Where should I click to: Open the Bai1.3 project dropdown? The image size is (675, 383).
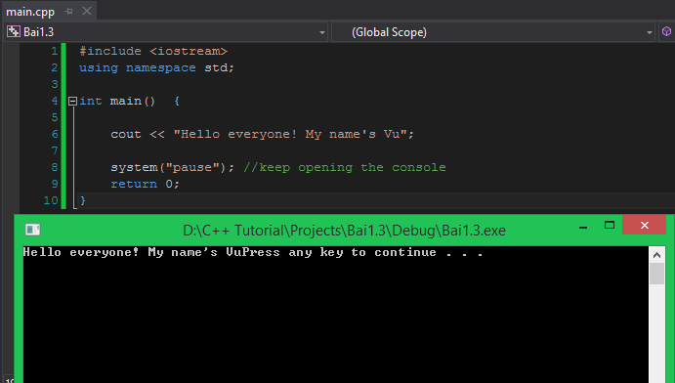click(322, 32)
